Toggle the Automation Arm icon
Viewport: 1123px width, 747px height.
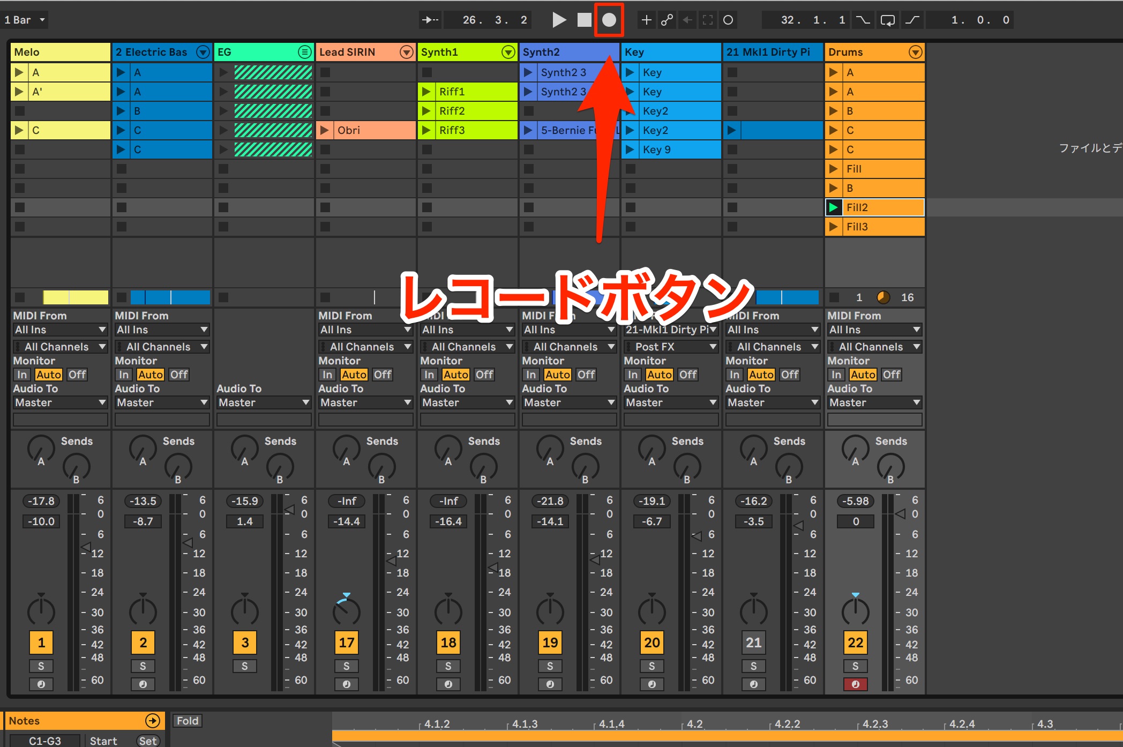click(x=667, y=20)
